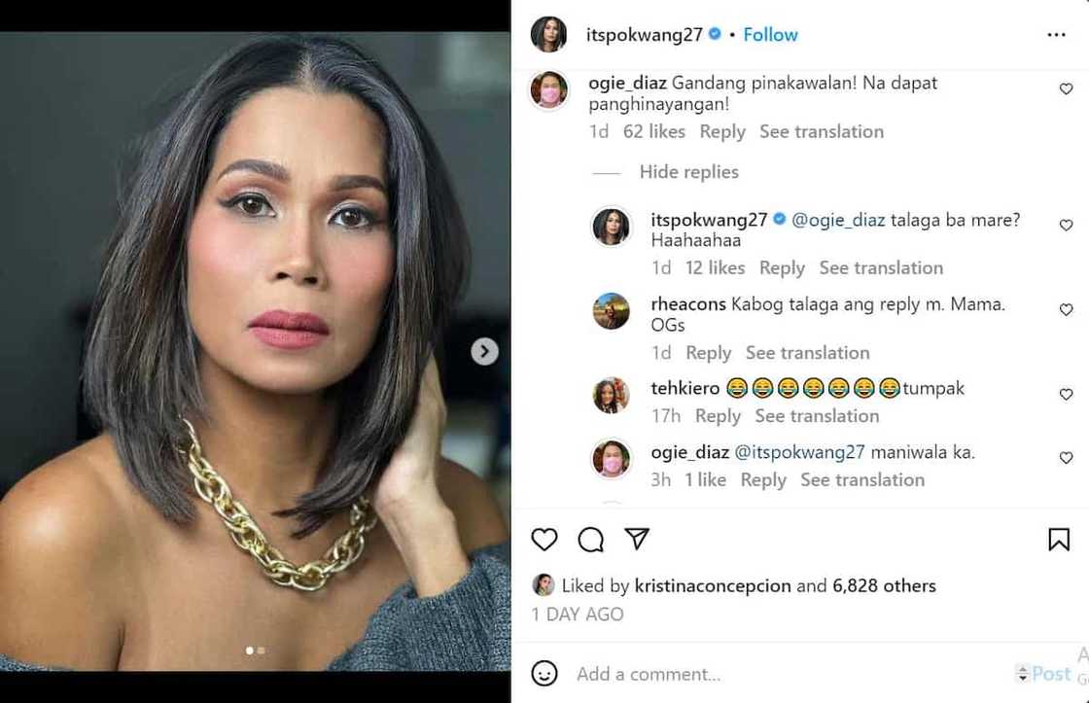Like rheacons' comment with heart
The width and height of the screenshot is (1089, 703).
tap(1066, 310)
